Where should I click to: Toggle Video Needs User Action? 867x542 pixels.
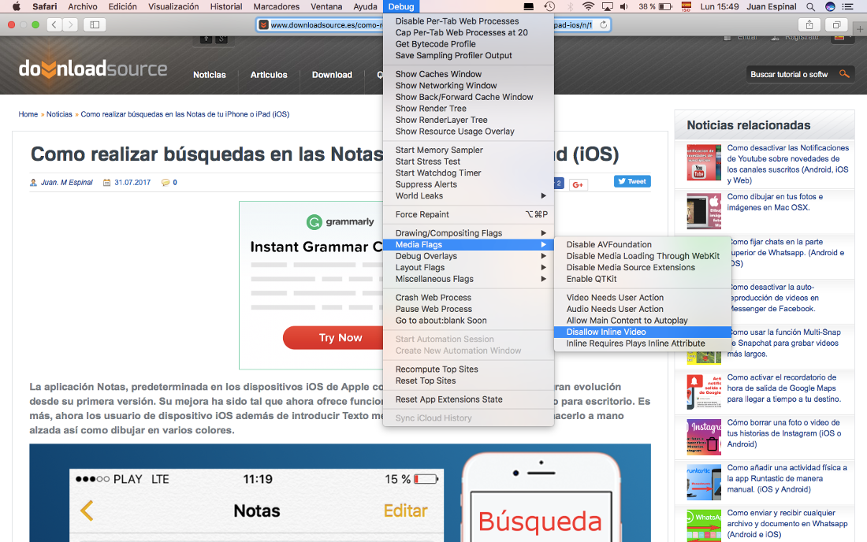pos(642,297)
